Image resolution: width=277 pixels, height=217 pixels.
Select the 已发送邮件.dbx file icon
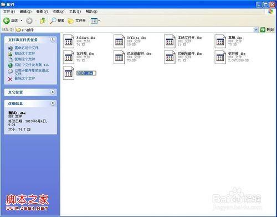pyautogui.click(x=119, y=57)
